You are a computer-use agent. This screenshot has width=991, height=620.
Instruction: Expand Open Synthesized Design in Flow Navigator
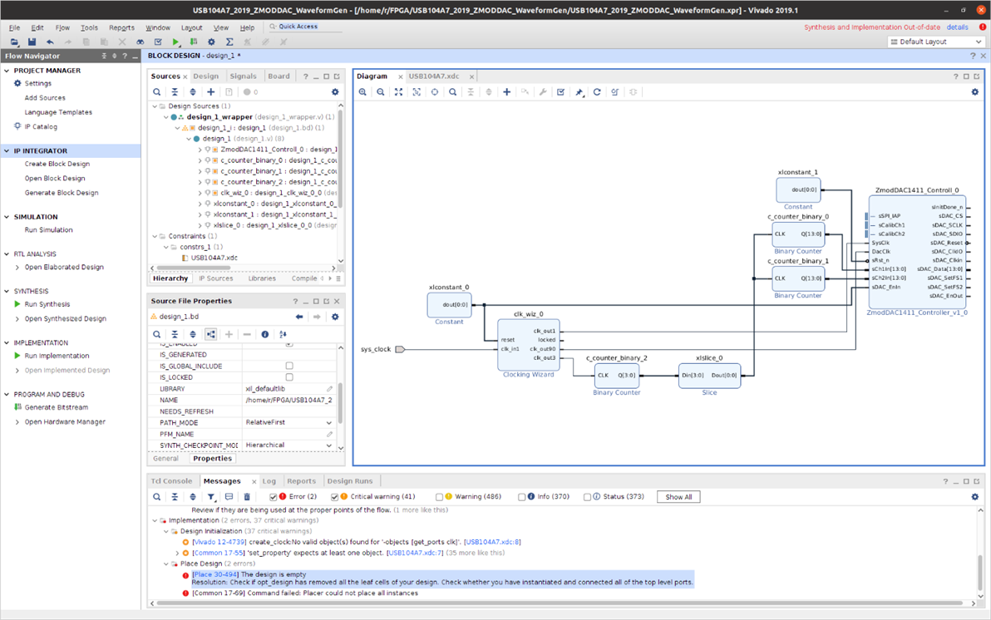(17, 318)
